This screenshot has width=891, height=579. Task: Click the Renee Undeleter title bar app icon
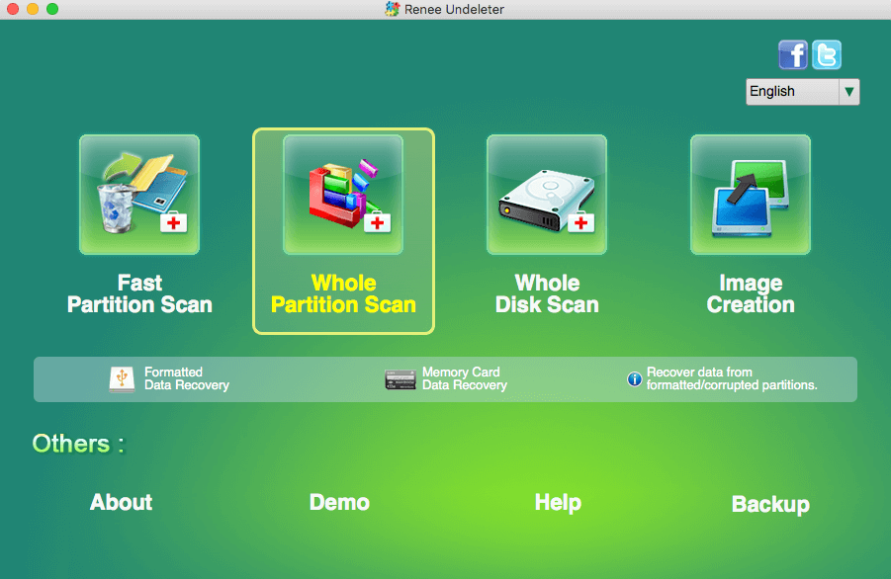[392, 9]
